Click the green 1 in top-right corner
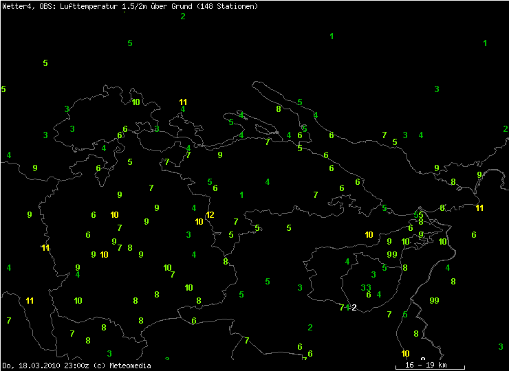 coord(485,43)
